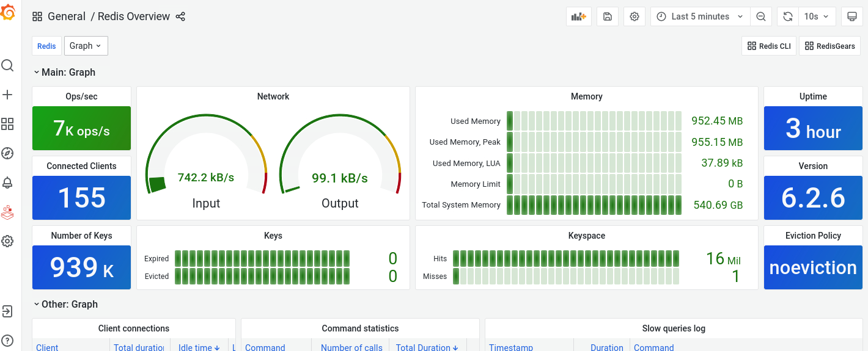This screenshot has width=868, height=351.
Task: Open the Network panel title menu
Action: pos(273,96)
